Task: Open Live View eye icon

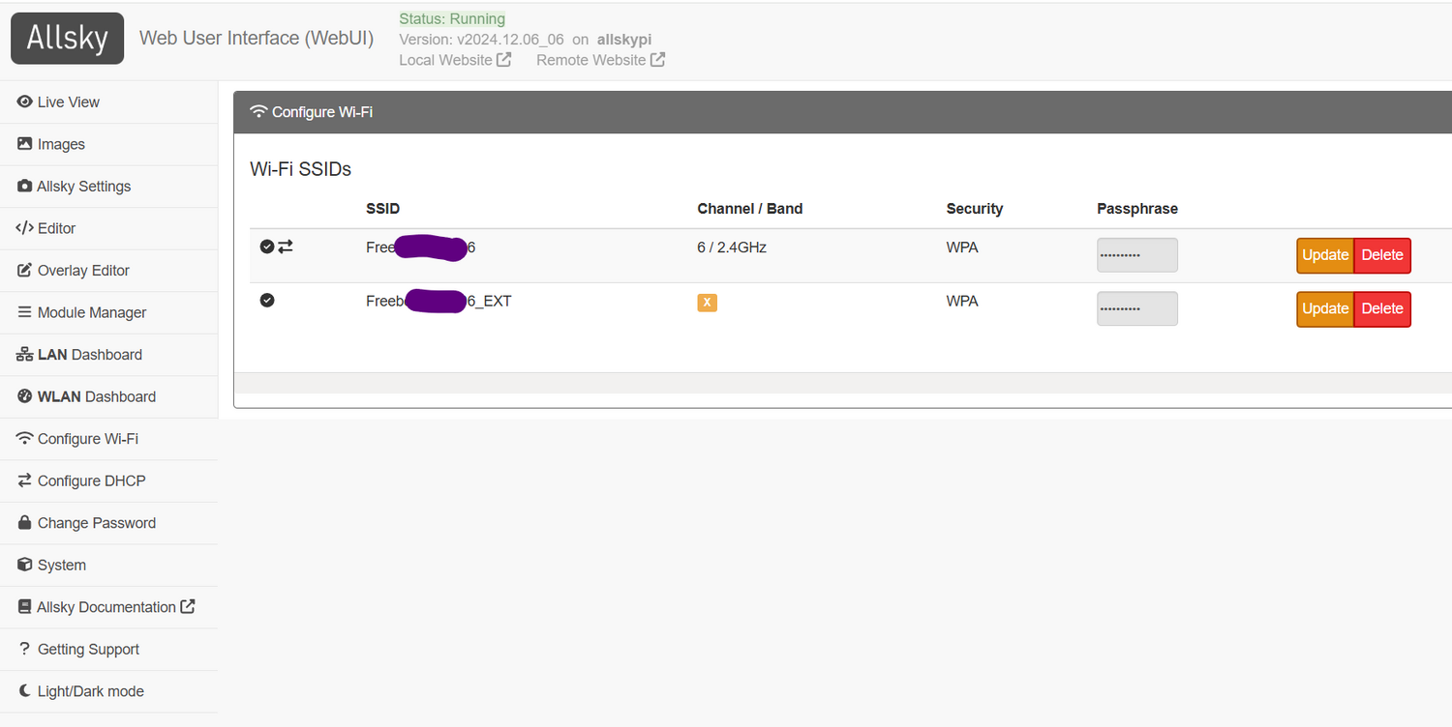Action: [x=25, y=102]
